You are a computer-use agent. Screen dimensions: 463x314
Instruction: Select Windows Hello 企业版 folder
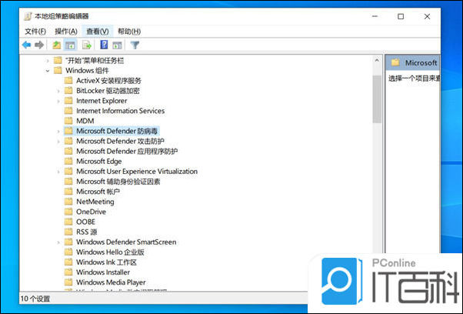click(x=110, y=252)
